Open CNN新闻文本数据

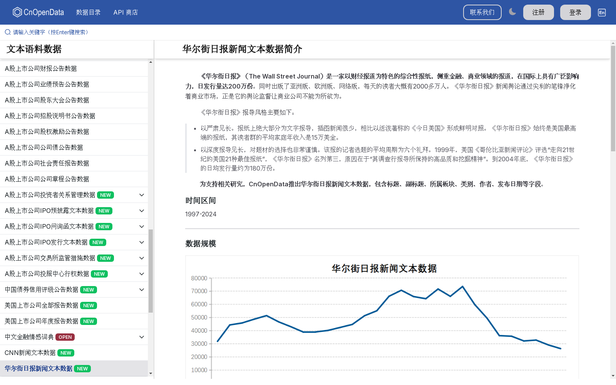point(74,353)
